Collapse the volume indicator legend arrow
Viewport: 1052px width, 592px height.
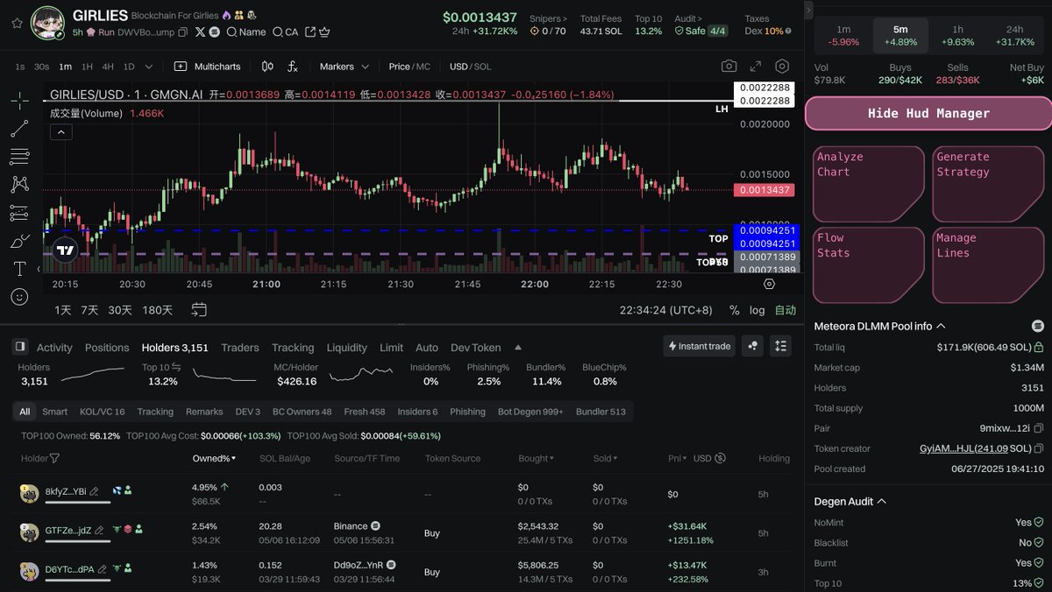click(61, 132)
